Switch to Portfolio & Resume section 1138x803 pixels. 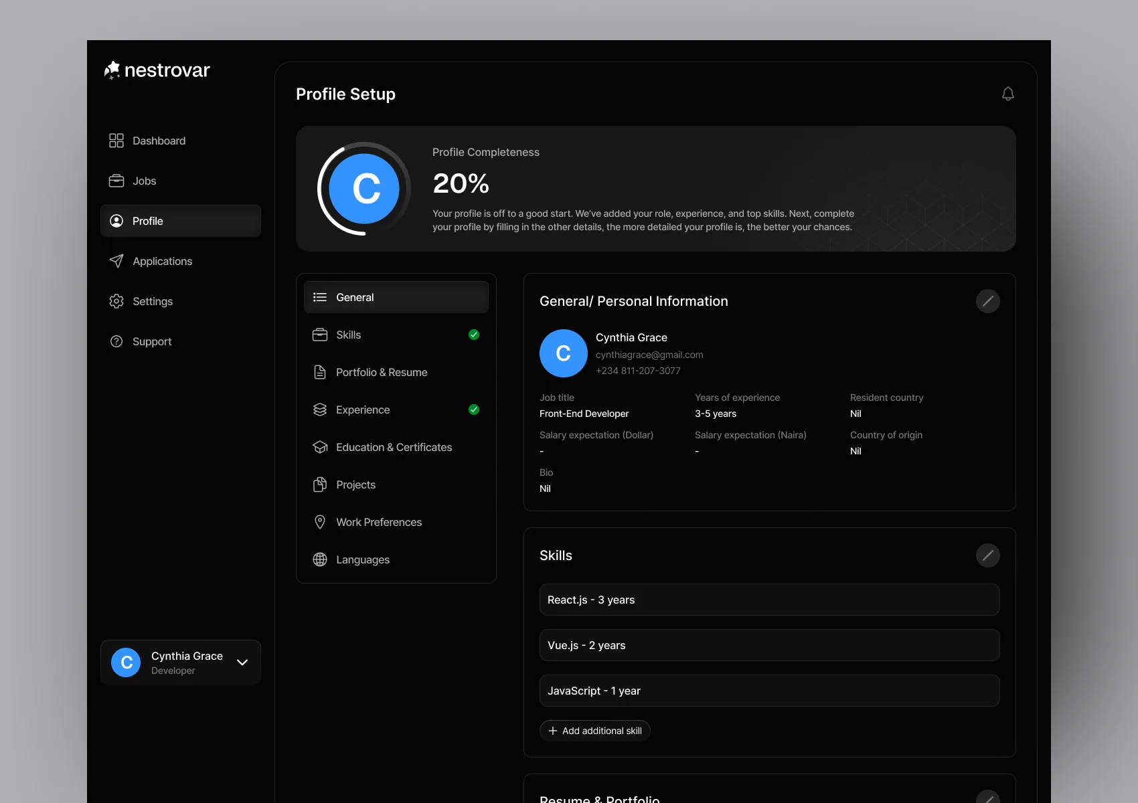click(x=396, y=372)
